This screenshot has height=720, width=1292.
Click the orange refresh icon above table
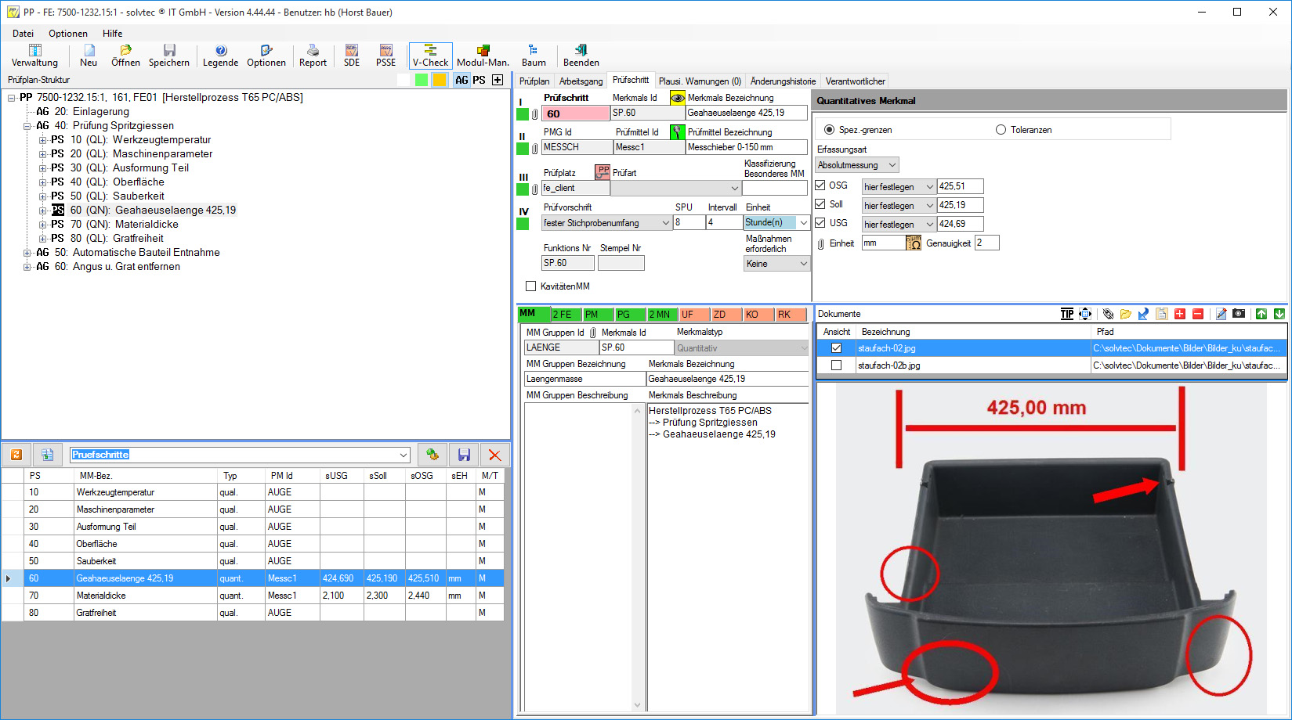[16, 455]
